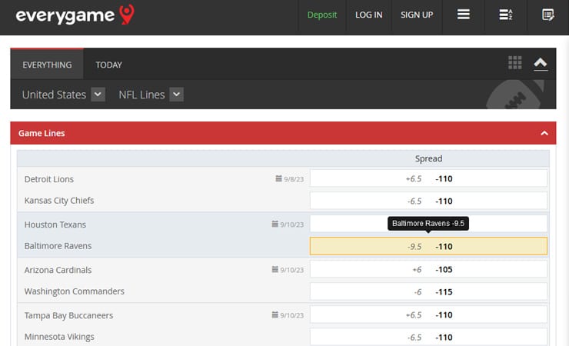569x346 pixels.
Task: Click the calendar icon for Houston Texans game
Action: (x=275, y=224)
